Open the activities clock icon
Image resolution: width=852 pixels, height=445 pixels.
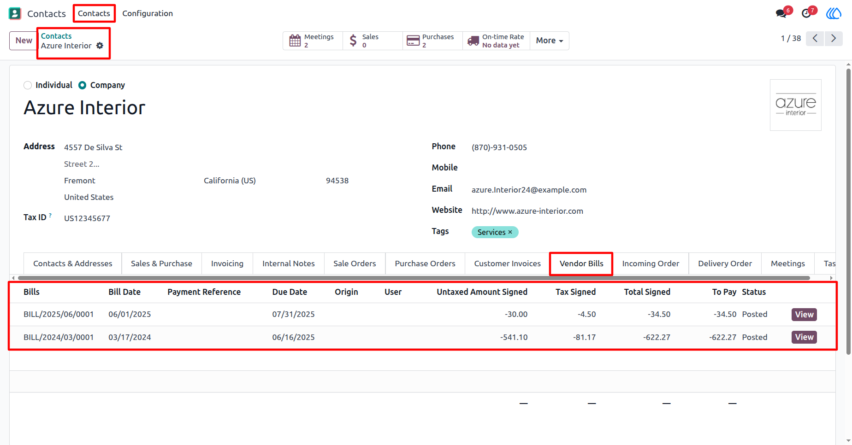(x=806, y=13)
